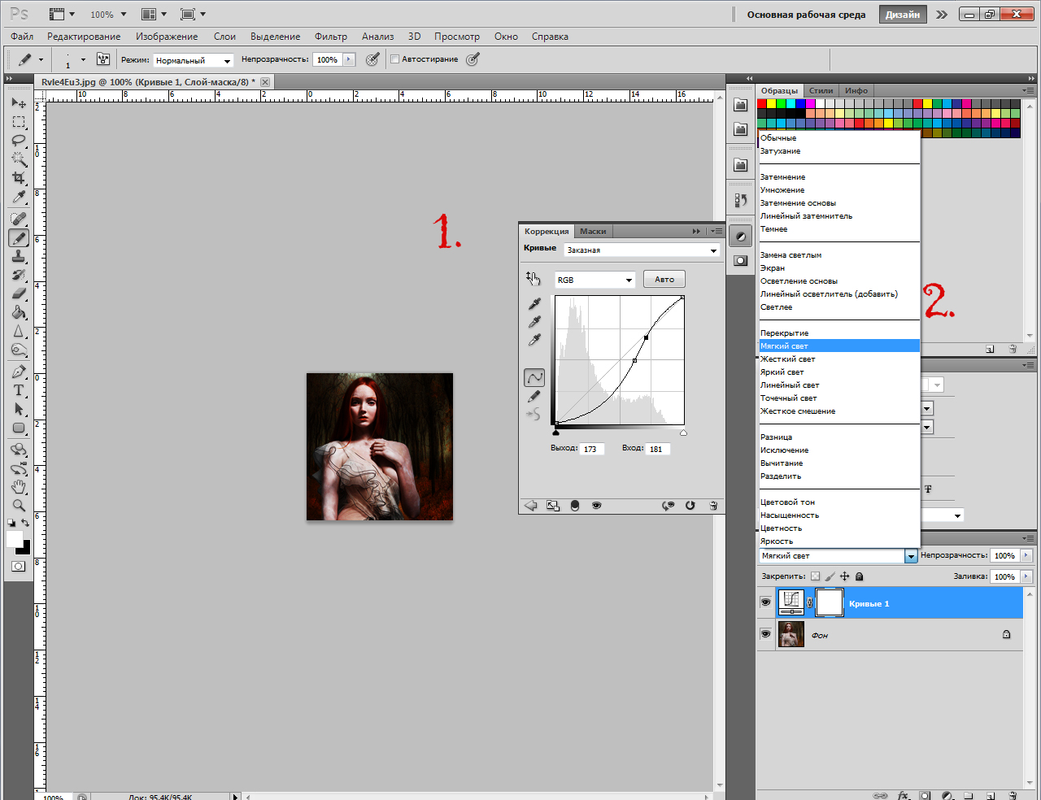
Task: Click the Дизайн workspace button
Action: click(903, 15)
